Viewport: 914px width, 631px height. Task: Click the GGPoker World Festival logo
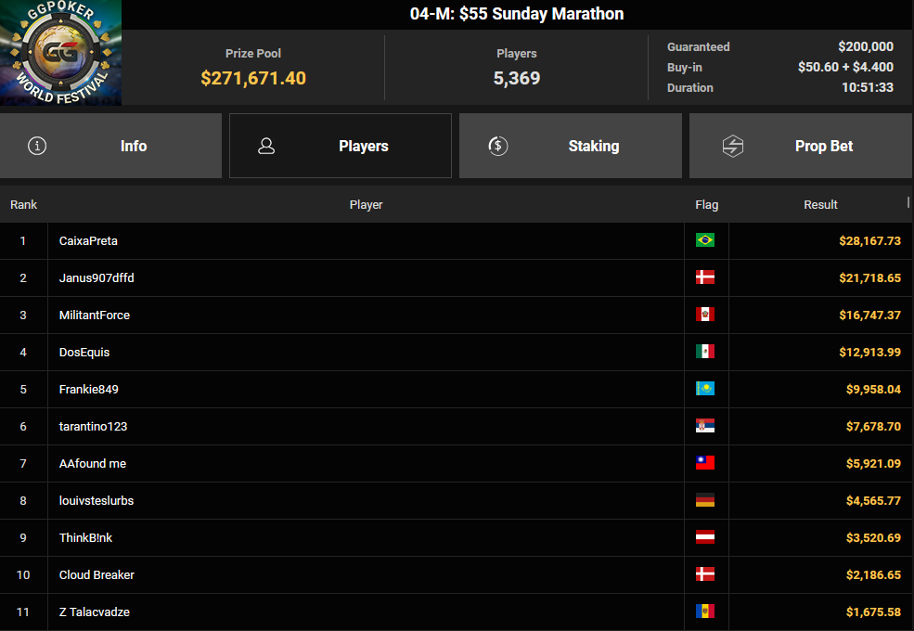coord(60,53)
